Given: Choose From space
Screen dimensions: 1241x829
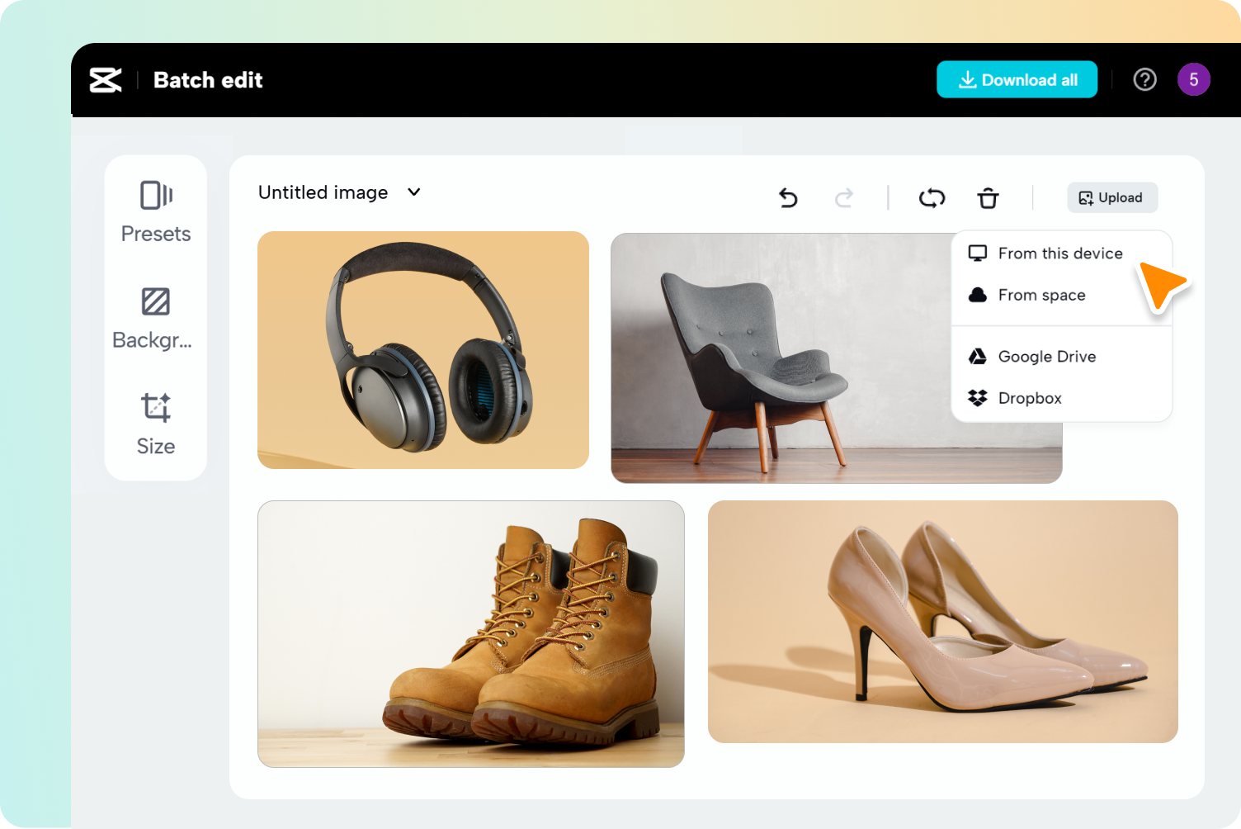Looking at the screenshot, I should [x=1027, y=295].
